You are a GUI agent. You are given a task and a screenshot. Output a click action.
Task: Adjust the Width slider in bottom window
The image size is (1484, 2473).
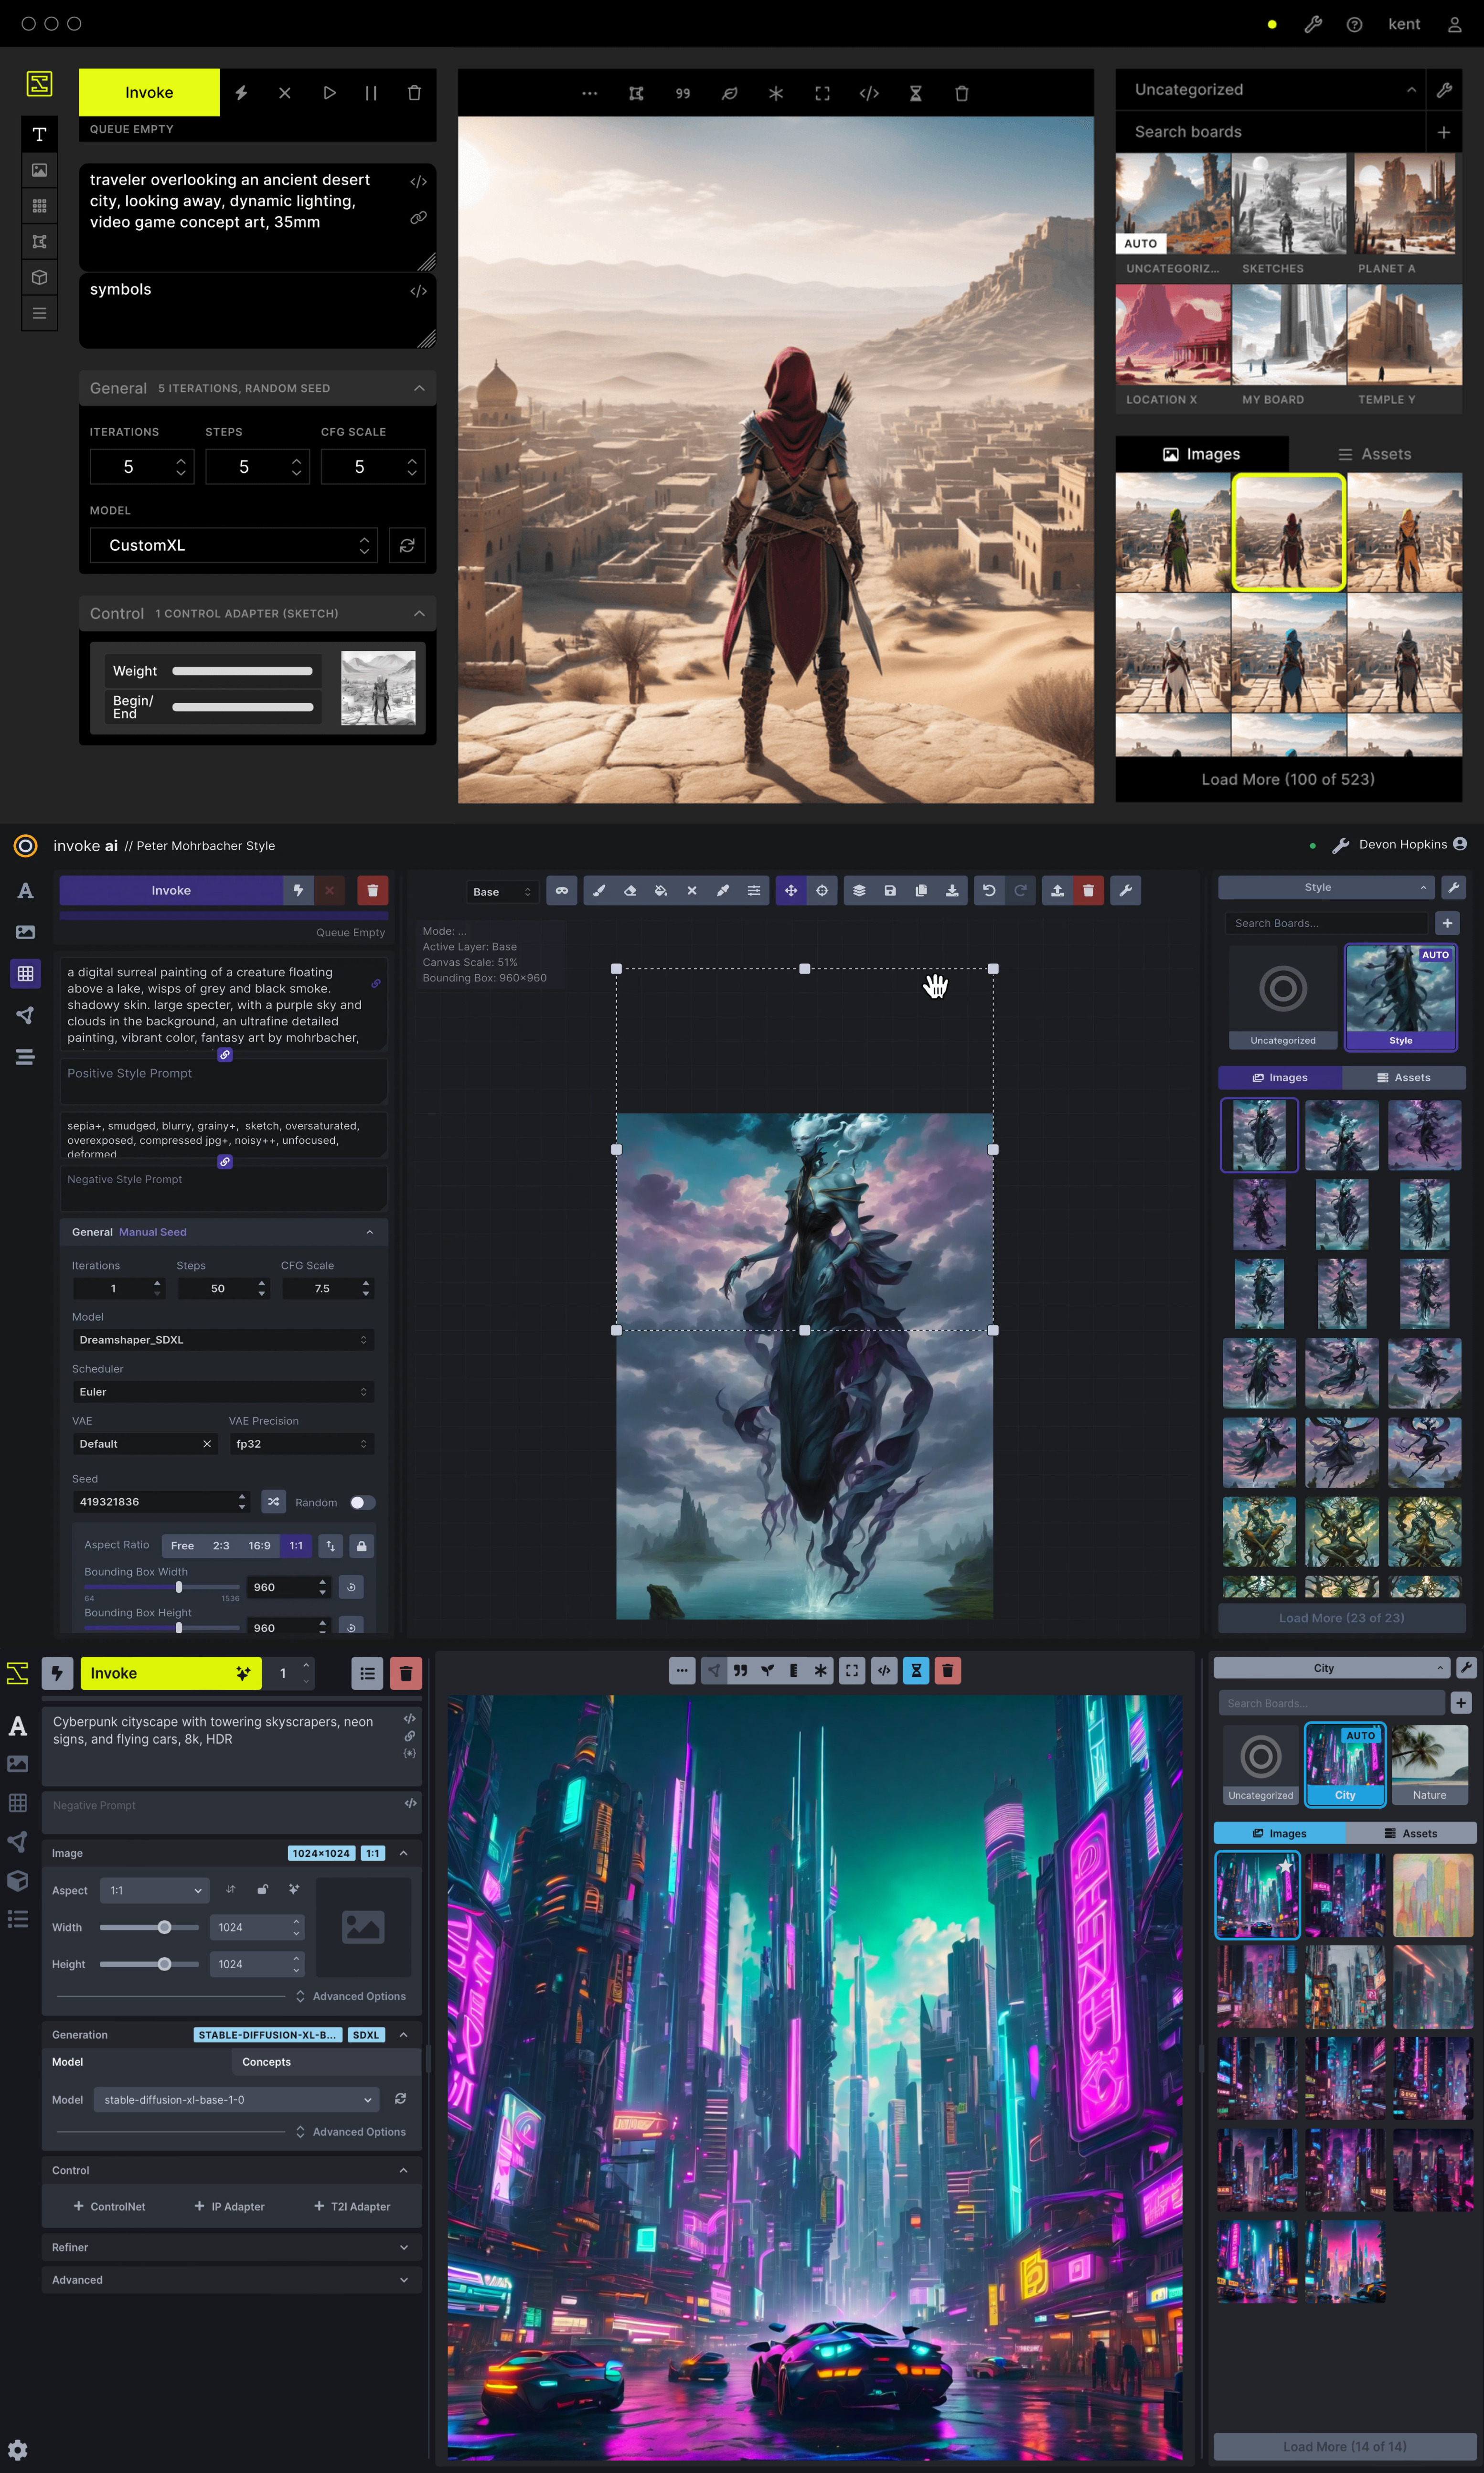[x=149, y=1927]
